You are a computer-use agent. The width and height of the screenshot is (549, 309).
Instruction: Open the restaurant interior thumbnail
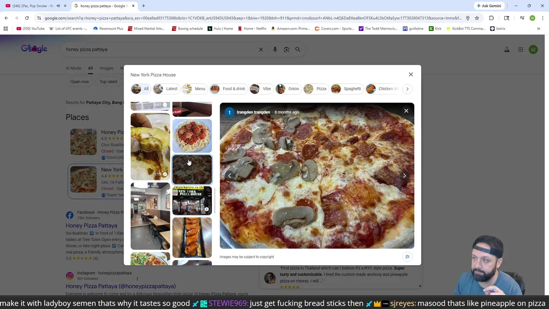[x=150, y=216]
